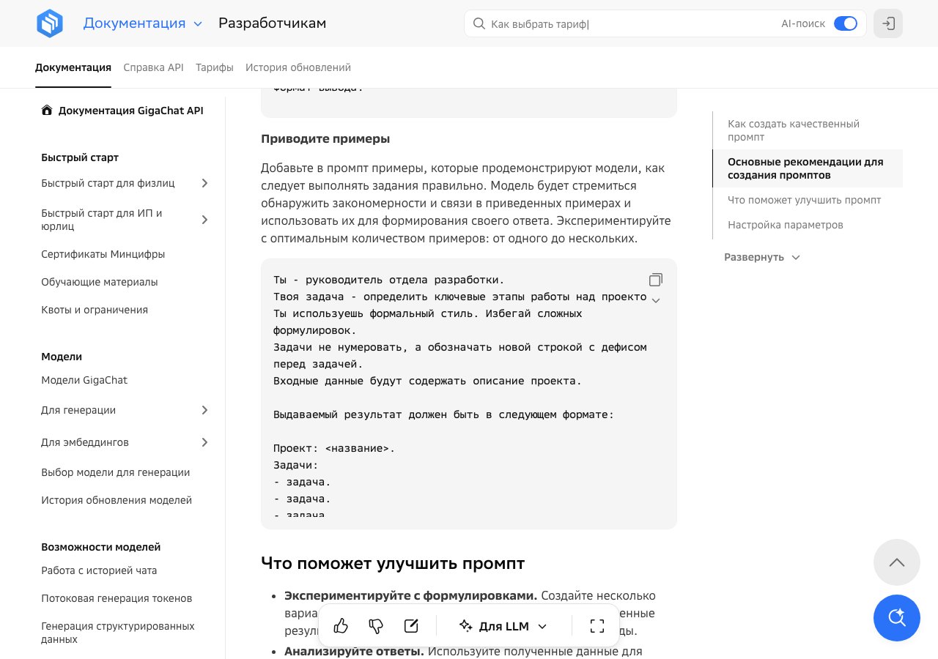Expand the Для генерации sidebar item
The height and width of the screenshot is (659, 938).
coord(205,410)
